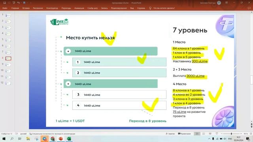Open Customize Quick Access Toolbar dropdown
253x142 pixels.
click(31, 3)
